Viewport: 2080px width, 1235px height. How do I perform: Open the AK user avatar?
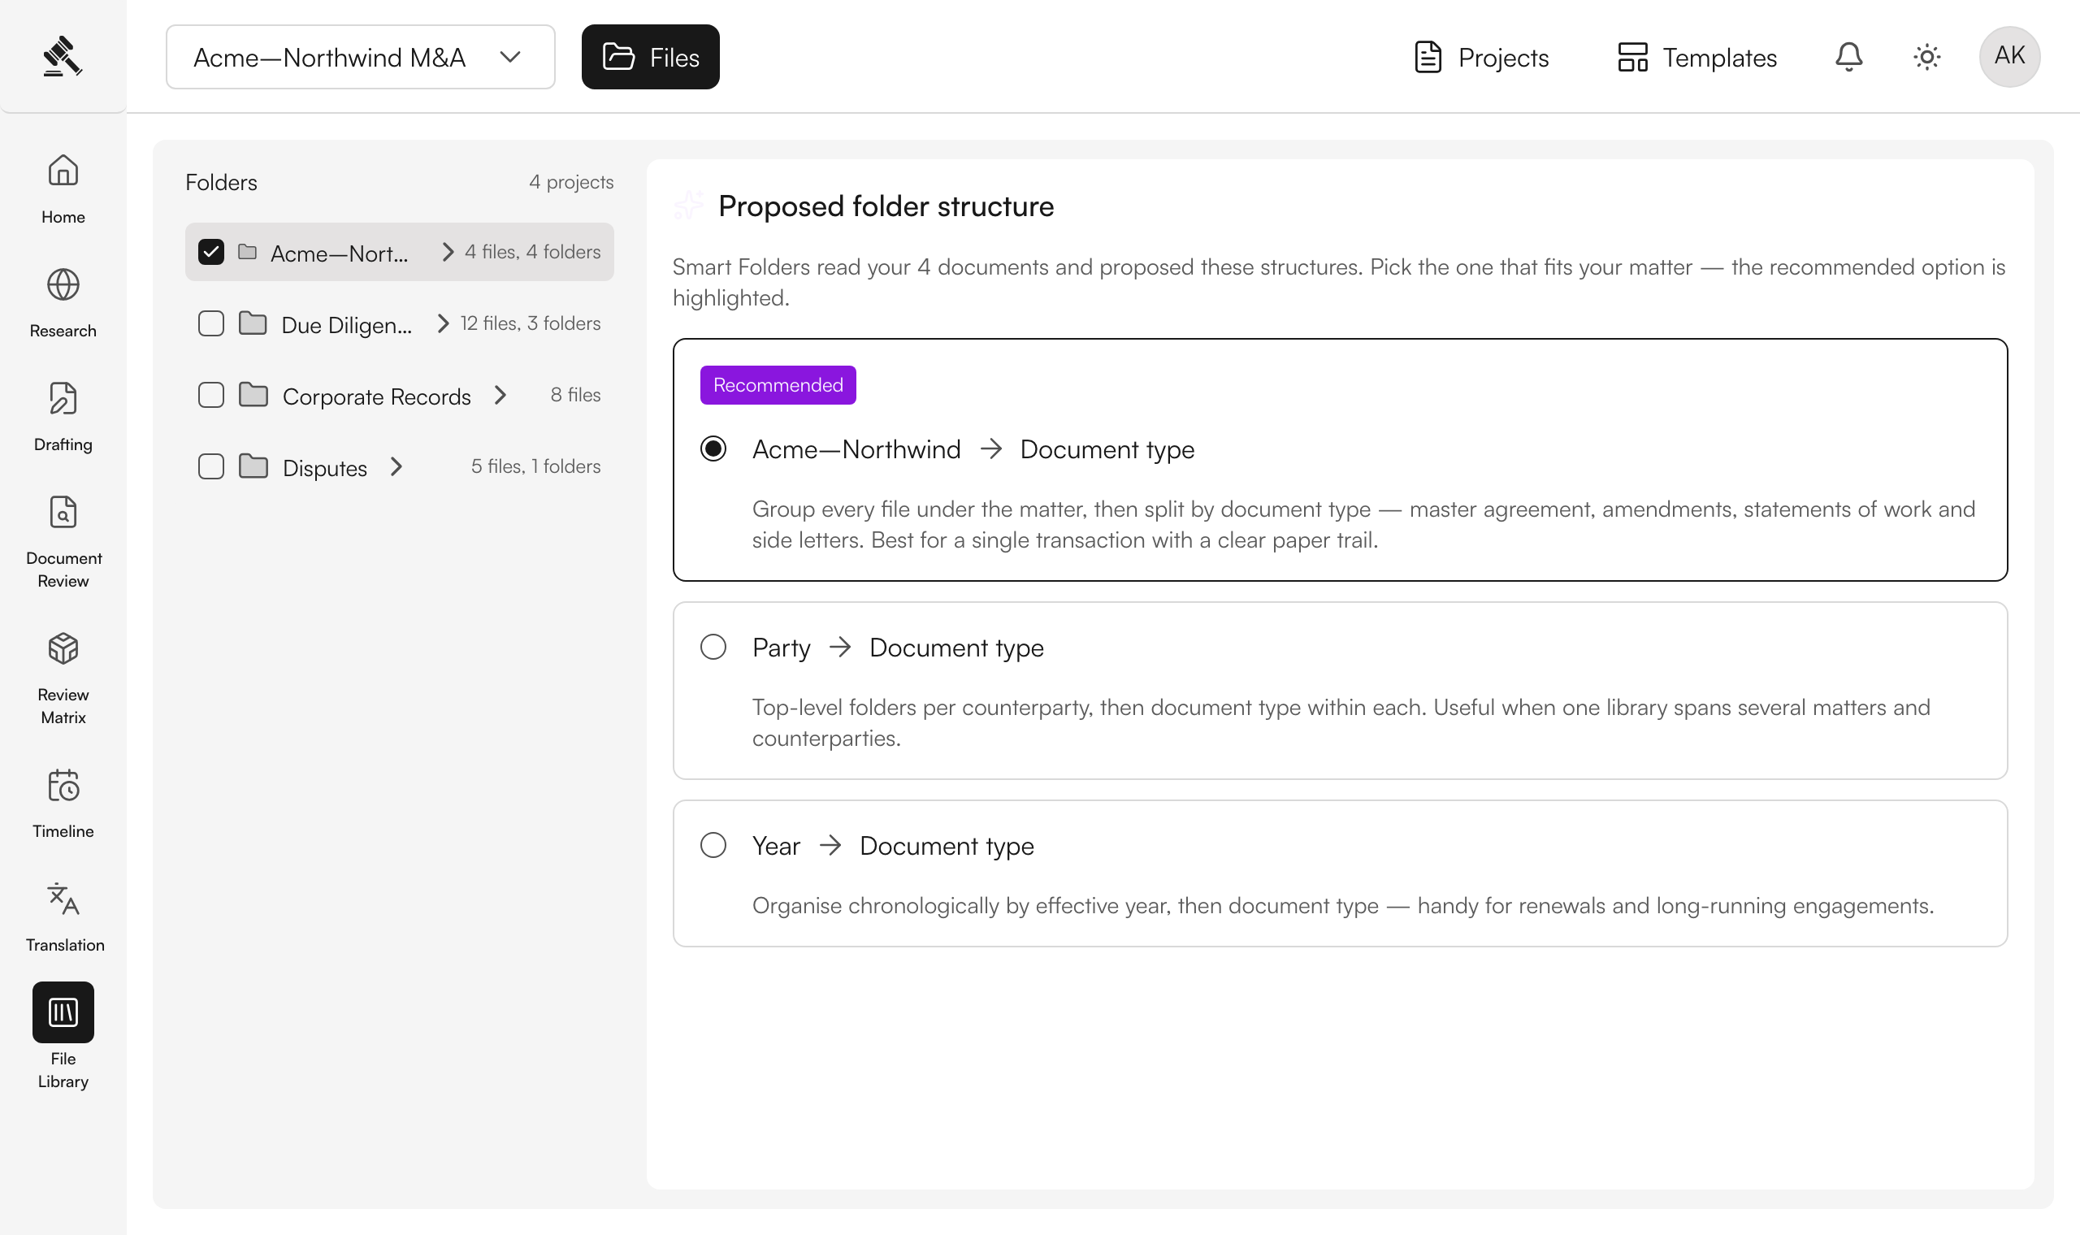[2009, 56]
